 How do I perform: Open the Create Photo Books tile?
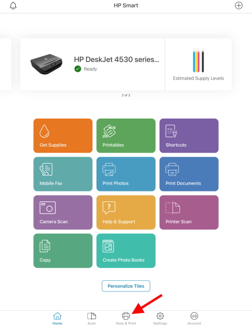coord(126,251)
